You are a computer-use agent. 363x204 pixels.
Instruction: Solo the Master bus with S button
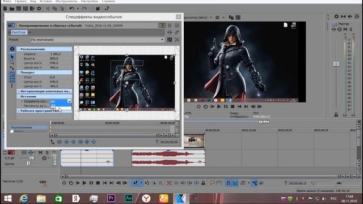point(351,29)
